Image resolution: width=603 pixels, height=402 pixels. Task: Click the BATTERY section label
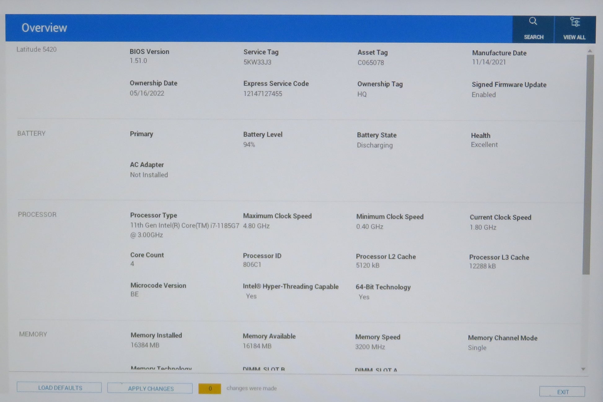(31, 133)
